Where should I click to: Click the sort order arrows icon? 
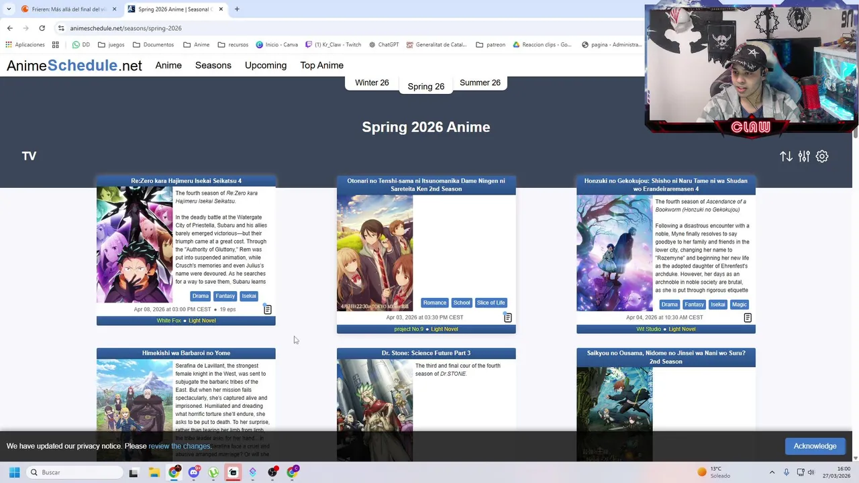(x=786, y=156)
